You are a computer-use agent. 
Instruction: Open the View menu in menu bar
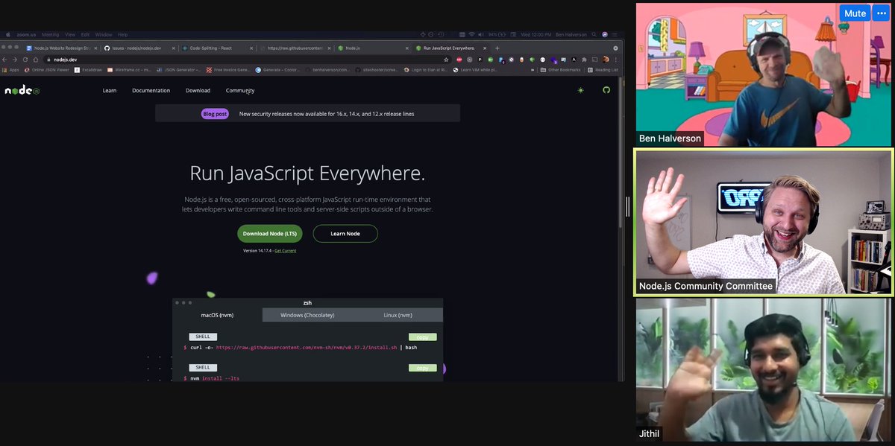pos(70,34)
